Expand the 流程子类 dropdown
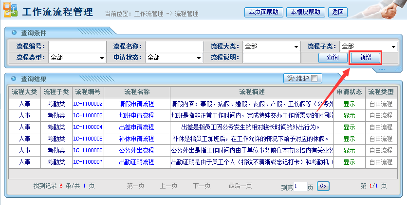This screenshot has height=205, width=407. [x=368, y=47]
